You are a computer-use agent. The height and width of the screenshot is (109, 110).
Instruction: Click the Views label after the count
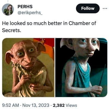(71, 105)
